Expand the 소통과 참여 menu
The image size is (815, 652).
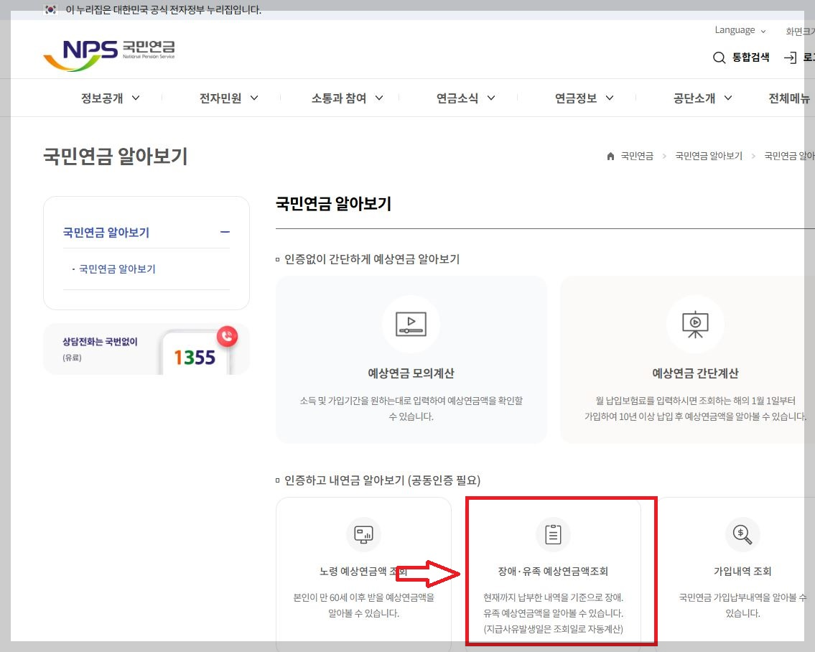tap(348, 98)
